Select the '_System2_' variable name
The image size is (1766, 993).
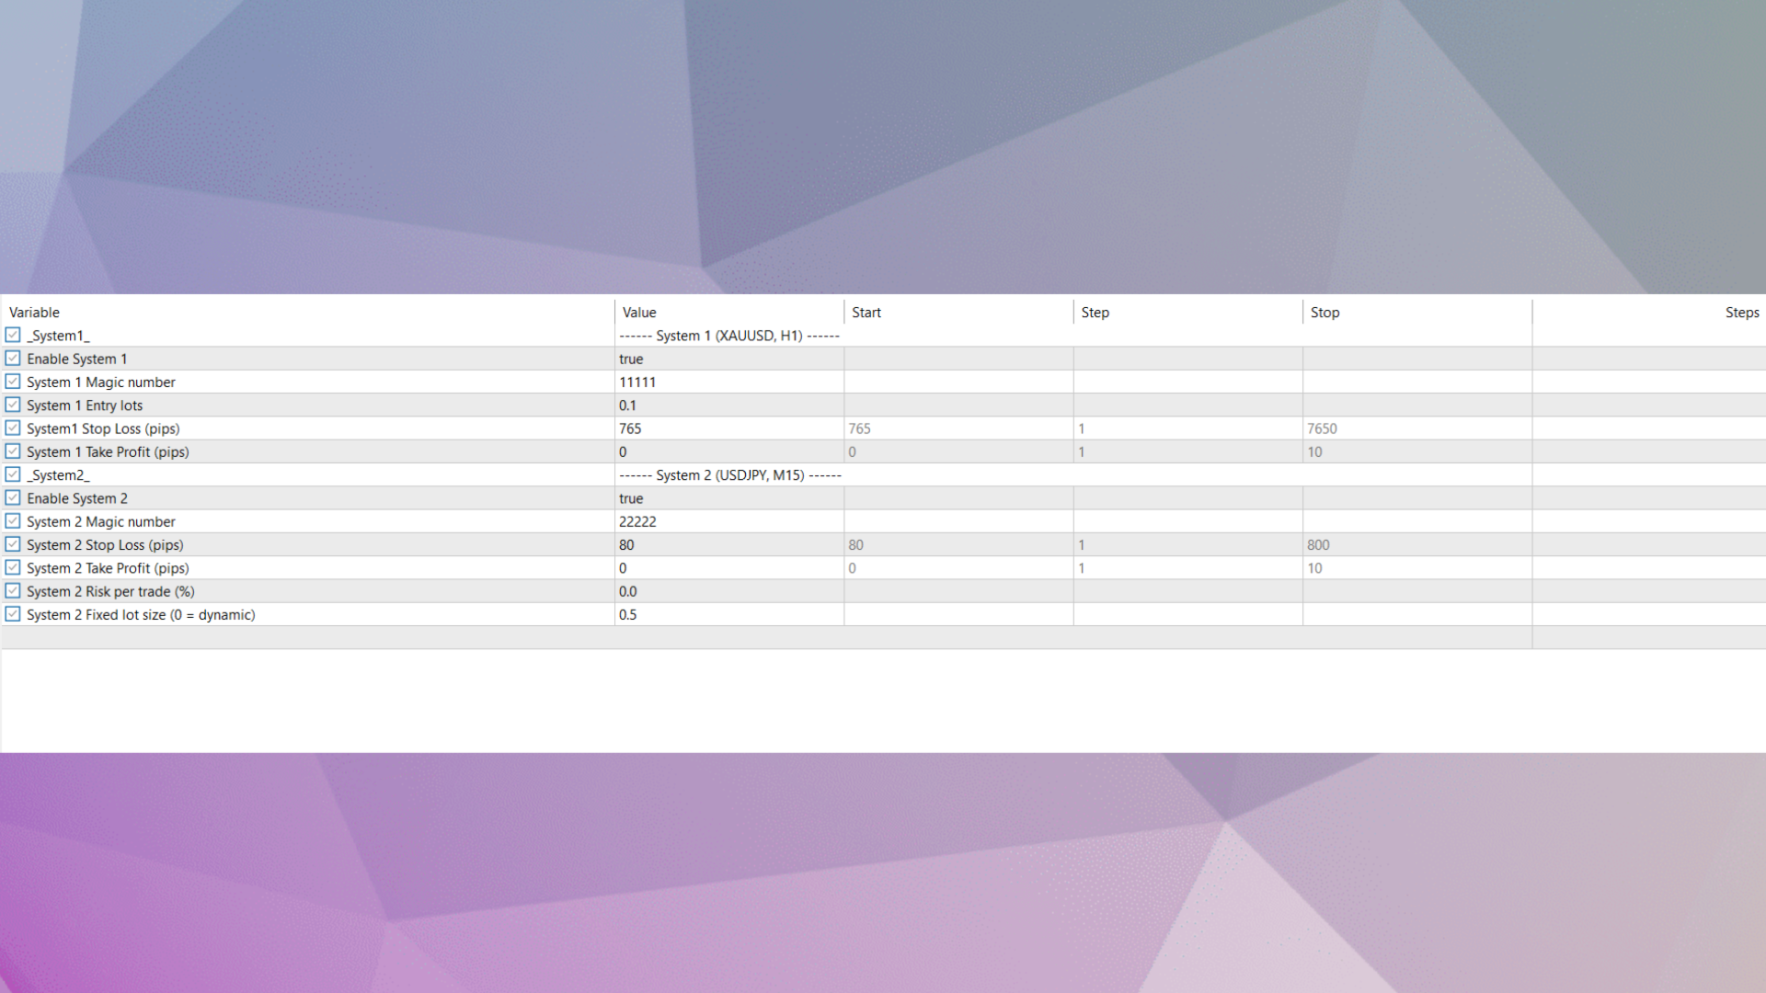[x=58, y=475]
